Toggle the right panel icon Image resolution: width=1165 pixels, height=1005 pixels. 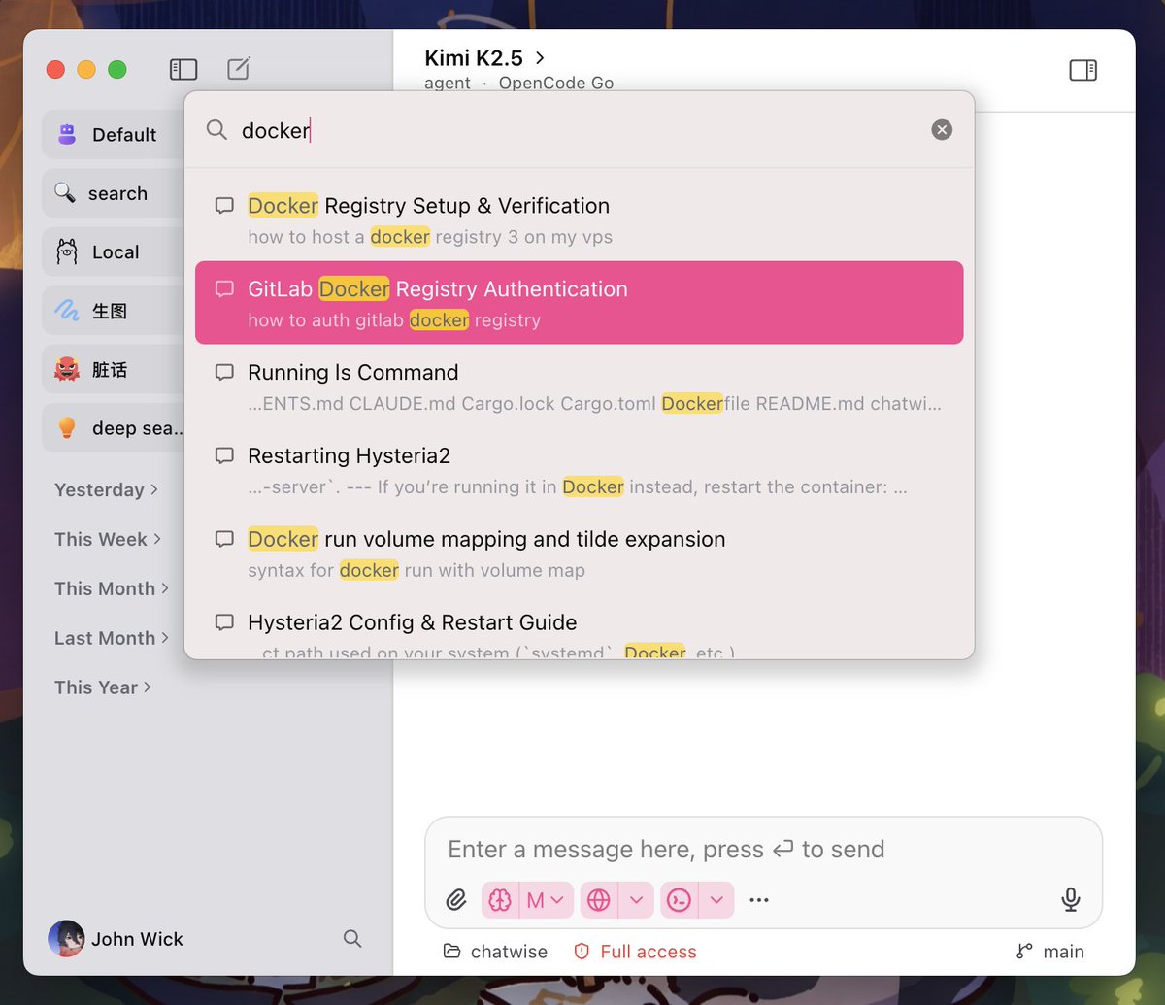1082,70
